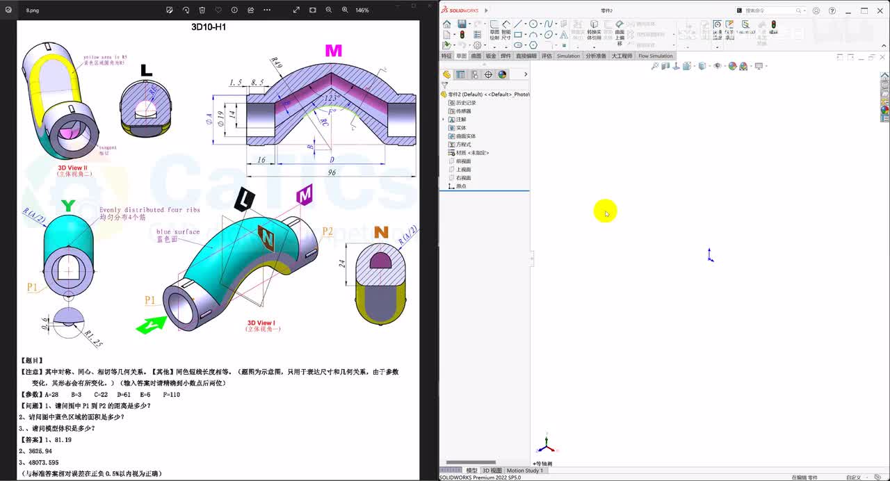Open the Motion Study 1 tab
This screenshot has width=890, height=481.
click(525, 471)
